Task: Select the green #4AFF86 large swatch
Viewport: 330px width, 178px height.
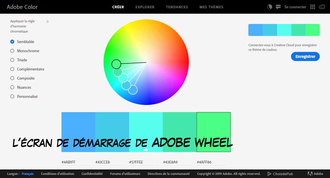Action: (214, 132)
